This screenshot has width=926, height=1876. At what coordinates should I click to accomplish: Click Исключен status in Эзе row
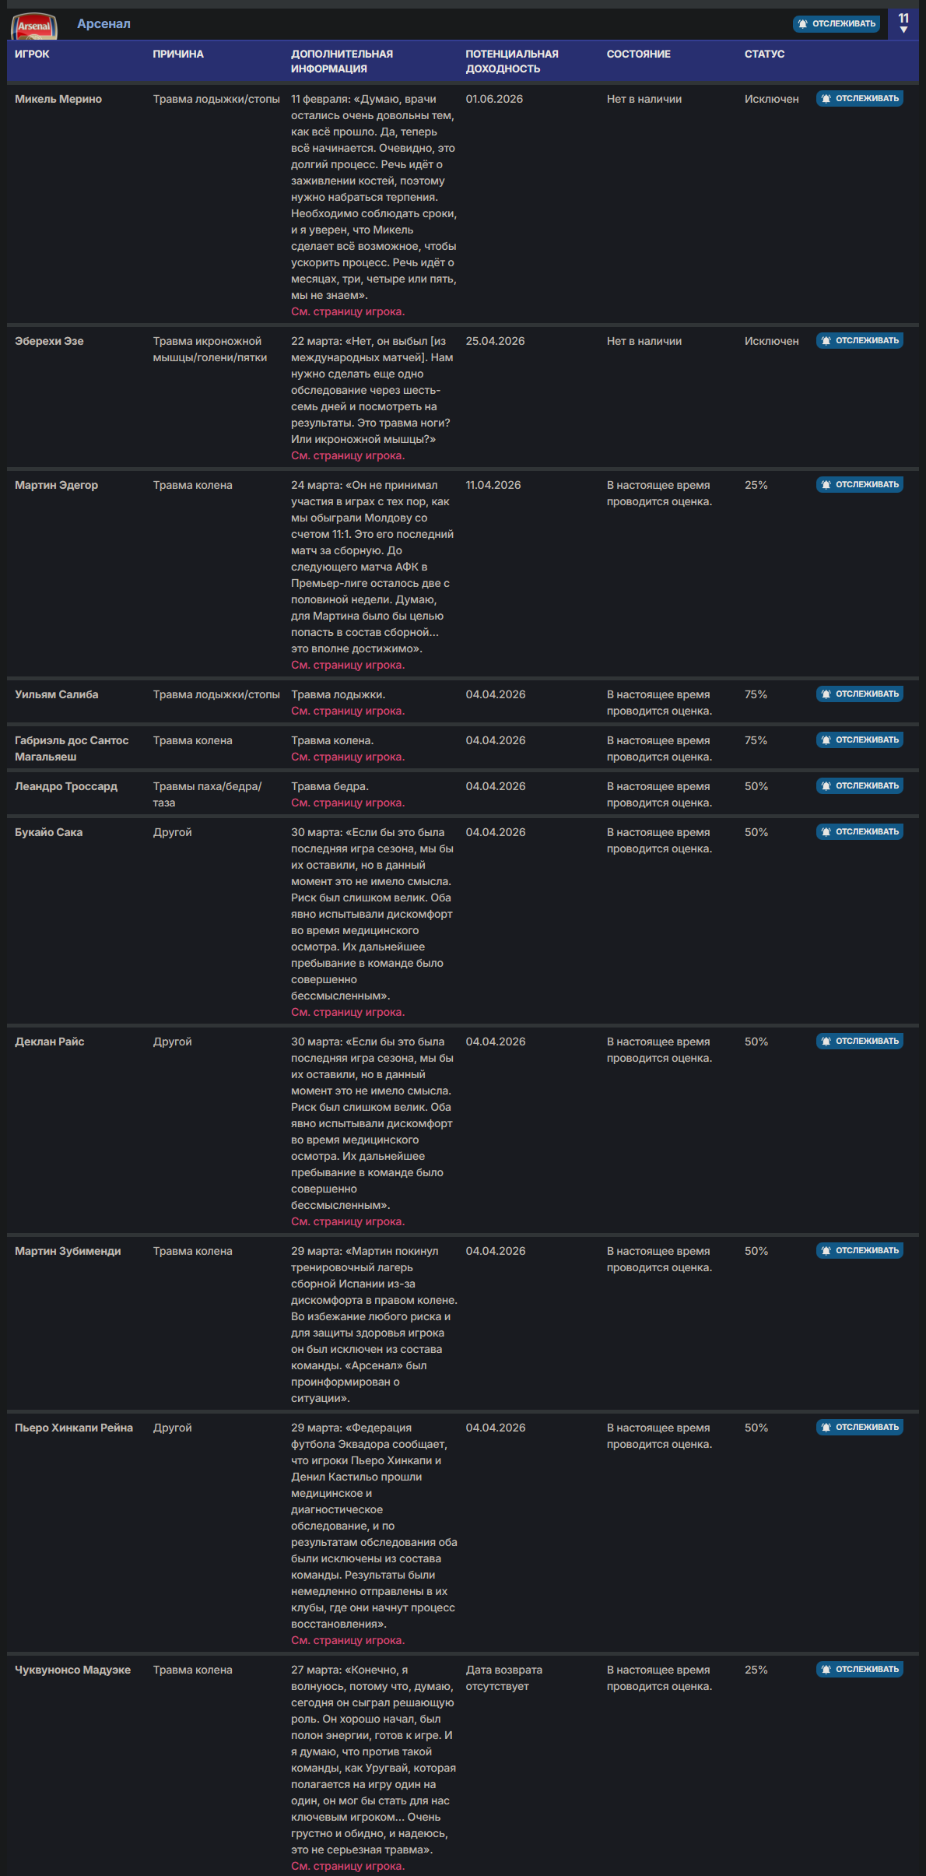click(x=771, y=342)
